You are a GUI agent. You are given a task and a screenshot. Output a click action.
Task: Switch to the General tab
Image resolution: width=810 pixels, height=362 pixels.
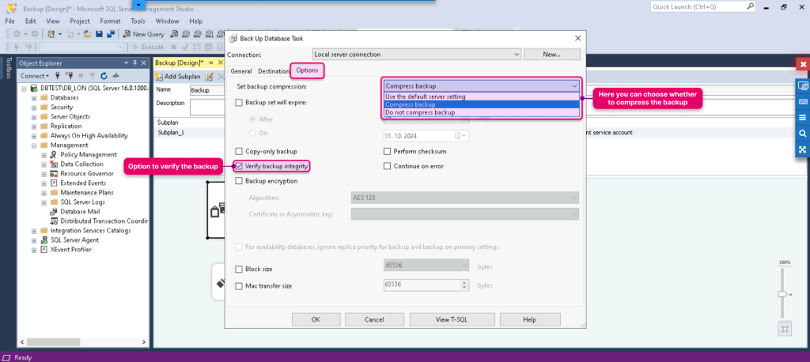pos(241,71)
